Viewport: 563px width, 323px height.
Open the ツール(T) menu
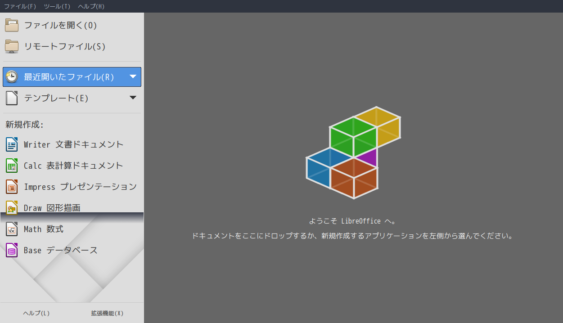[x=57, y=6]
